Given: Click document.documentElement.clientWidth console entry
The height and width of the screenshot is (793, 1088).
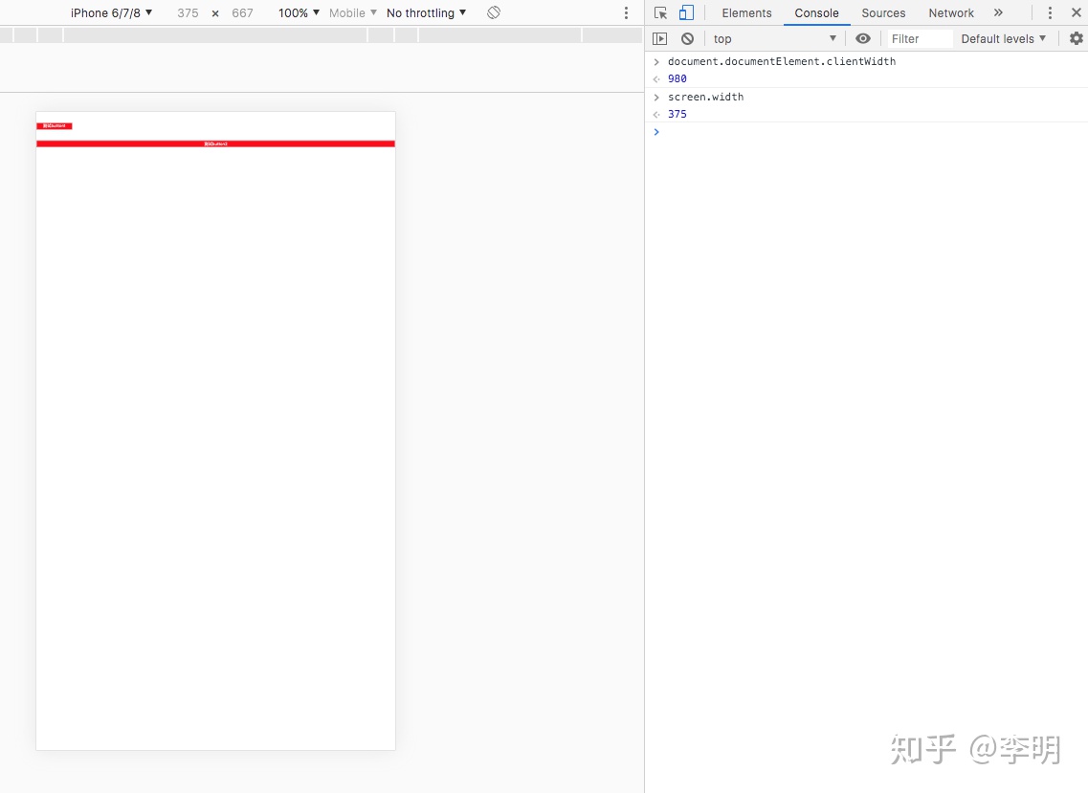Looking at the screenshot, I should [x=781, y=61].
